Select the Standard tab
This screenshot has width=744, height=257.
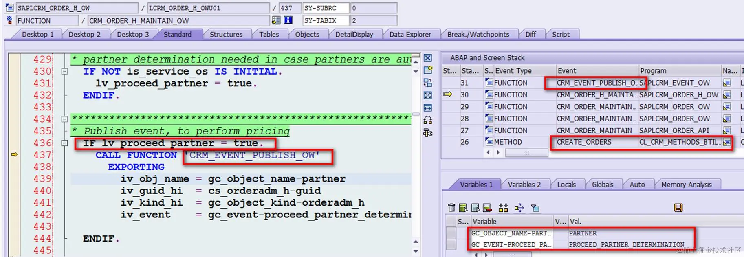[178, 34]
